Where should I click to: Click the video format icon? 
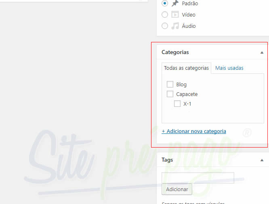[175, 15]
